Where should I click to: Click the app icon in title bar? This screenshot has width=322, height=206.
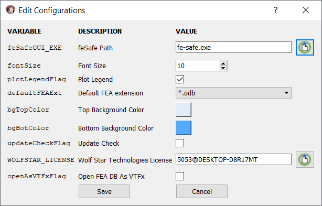point(10,10)
